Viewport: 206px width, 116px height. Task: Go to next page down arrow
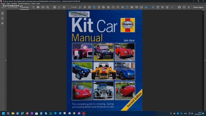(64, 7)
